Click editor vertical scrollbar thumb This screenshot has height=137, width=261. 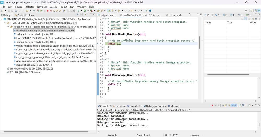pyautogui.click(x=200, y=42)
